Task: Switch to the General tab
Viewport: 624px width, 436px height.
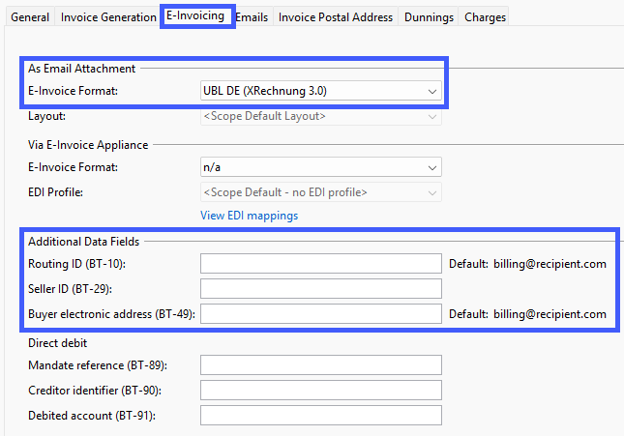Action: tap(29, 17)
